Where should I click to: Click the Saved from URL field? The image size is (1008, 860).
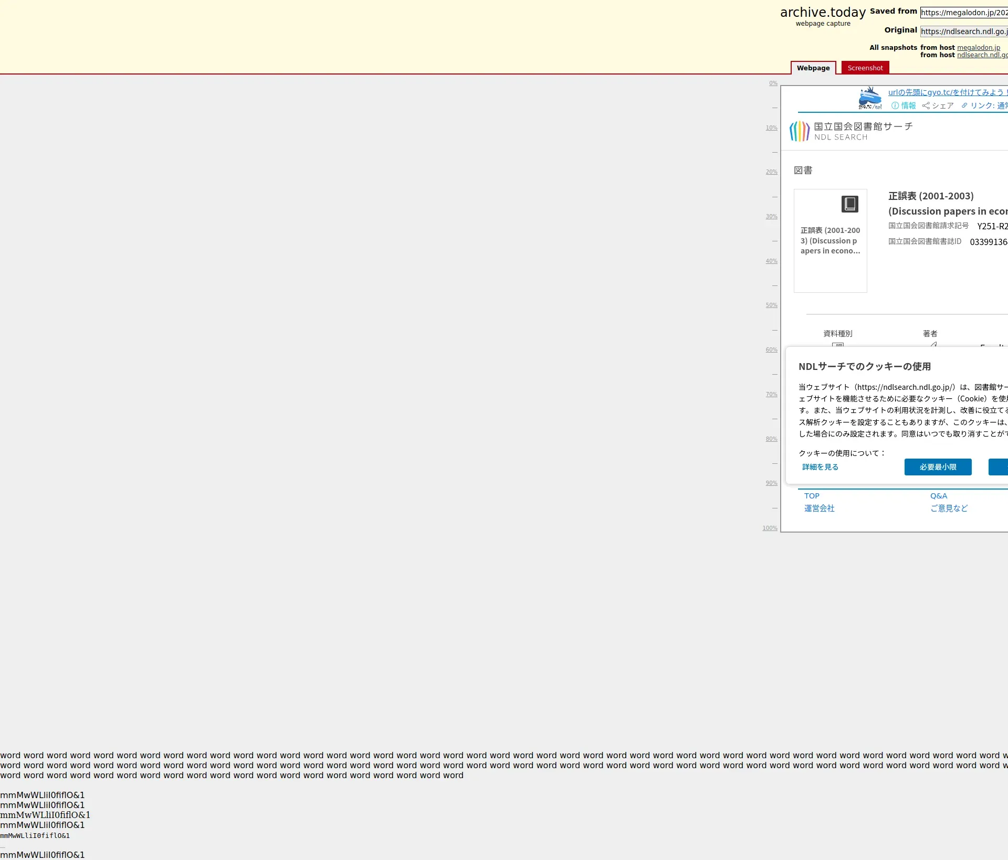(x=963, y=13)
